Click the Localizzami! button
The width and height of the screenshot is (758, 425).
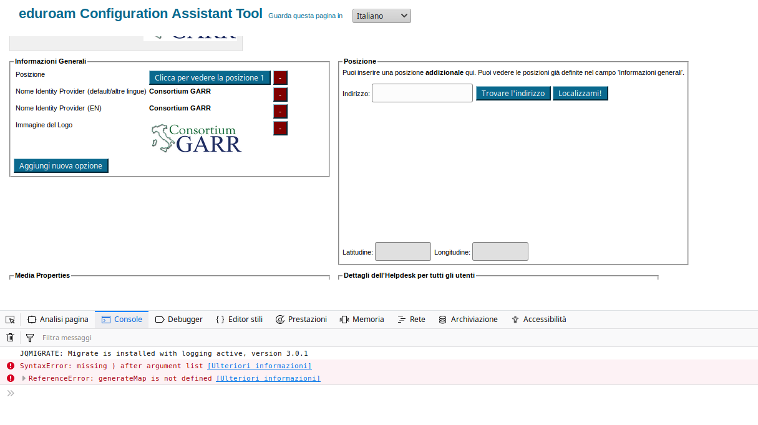[x=580, y=94]
